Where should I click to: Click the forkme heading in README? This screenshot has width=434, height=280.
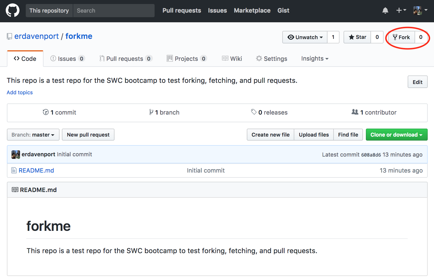click(x=49, y=226)
